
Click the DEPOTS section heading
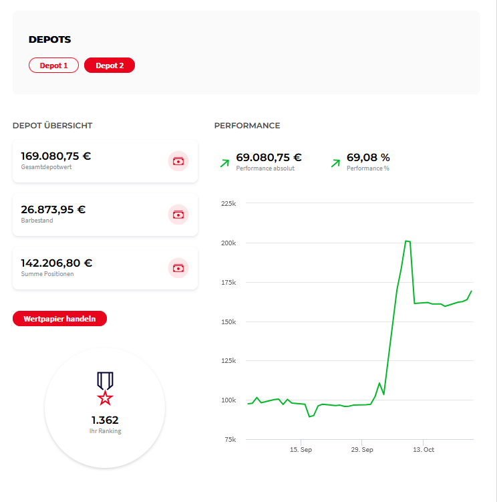[49, 39]
